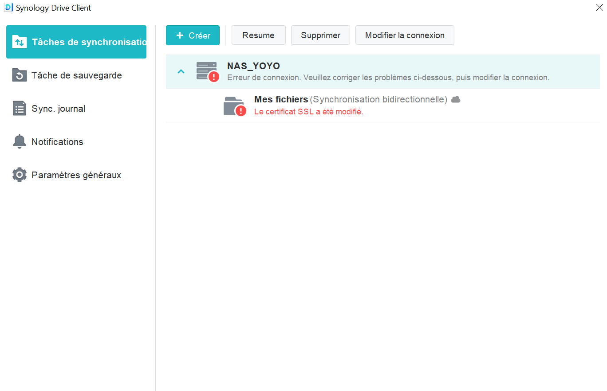Close the Synology Drive Client window
Screen dimensions: 607x391
tap(599, 7)
